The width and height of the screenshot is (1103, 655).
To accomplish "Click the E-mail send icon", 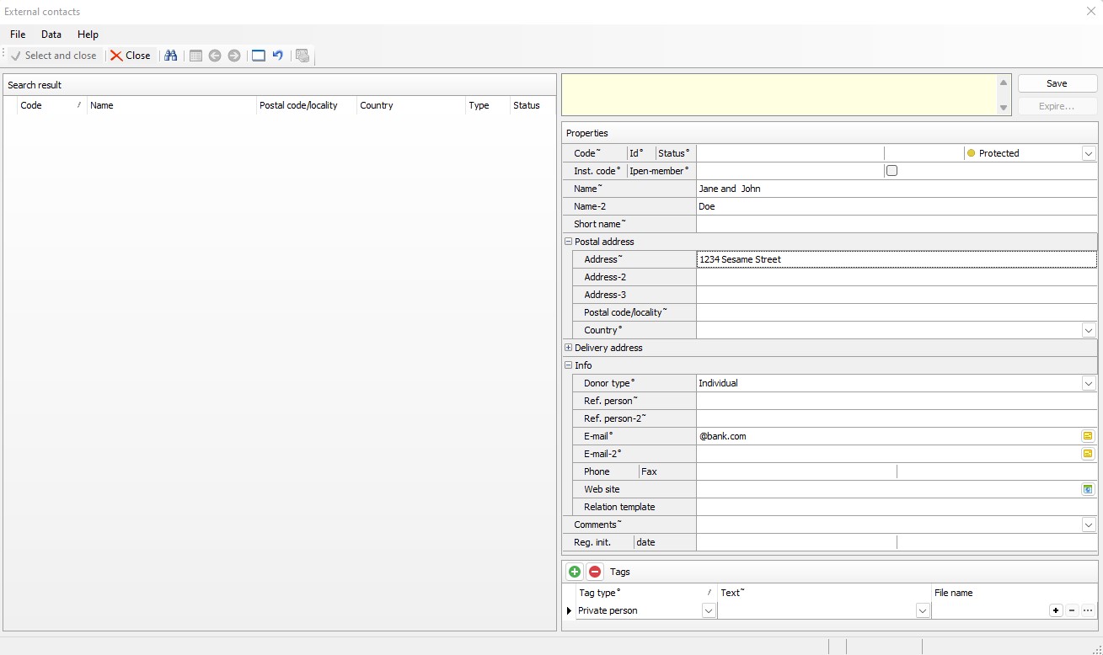I will tap(1088, 436).
